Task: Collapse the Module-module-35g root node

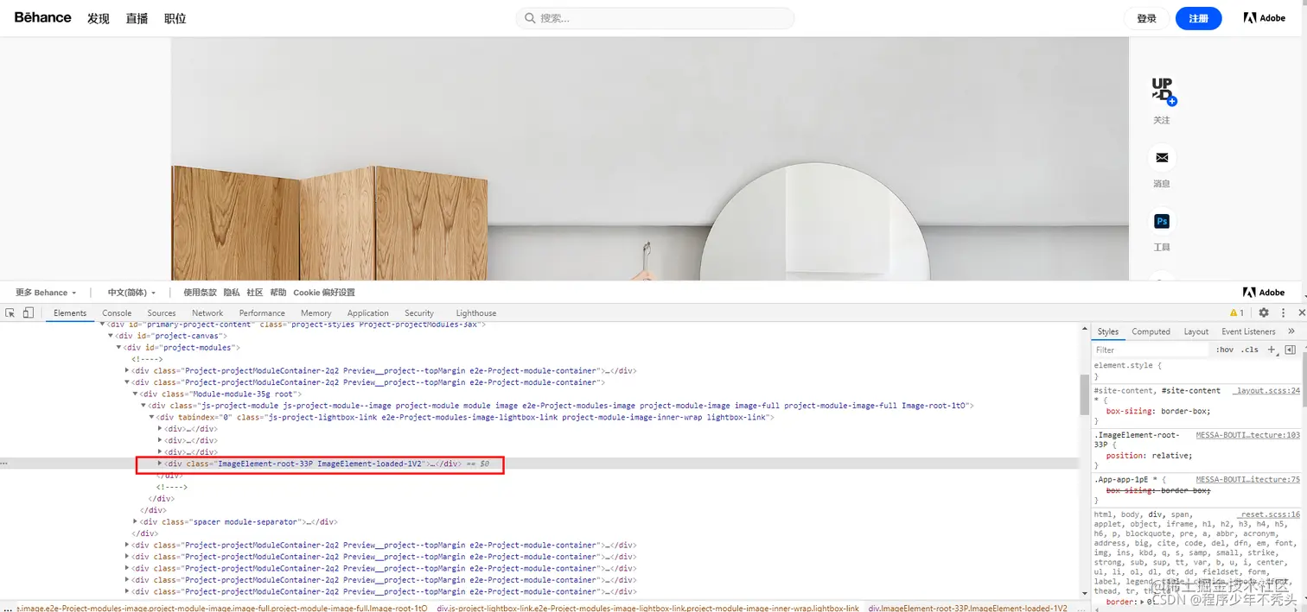Action: pos(135,394)
